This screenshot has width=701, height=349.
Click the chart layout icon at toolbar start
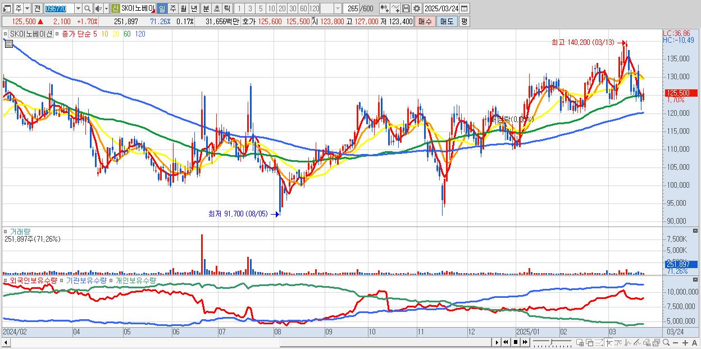pyautogui.click(x=7, y=8)
